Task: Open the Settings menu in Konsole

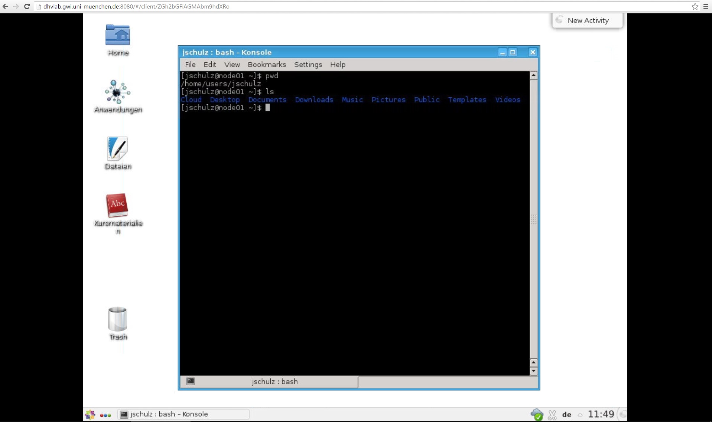Action: coord(308,65)
